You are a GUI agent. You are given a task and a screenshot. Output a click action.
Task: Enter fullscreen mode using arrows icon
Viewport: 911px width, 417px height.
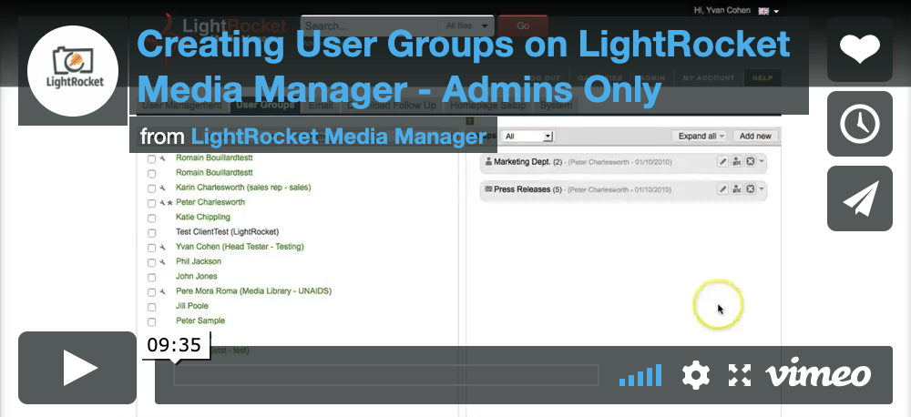(740, 375)
